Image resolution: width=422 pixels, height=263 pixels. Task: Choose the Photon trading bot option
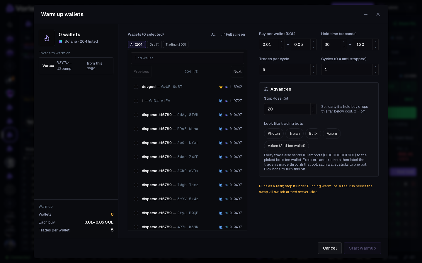pos(274,134)
